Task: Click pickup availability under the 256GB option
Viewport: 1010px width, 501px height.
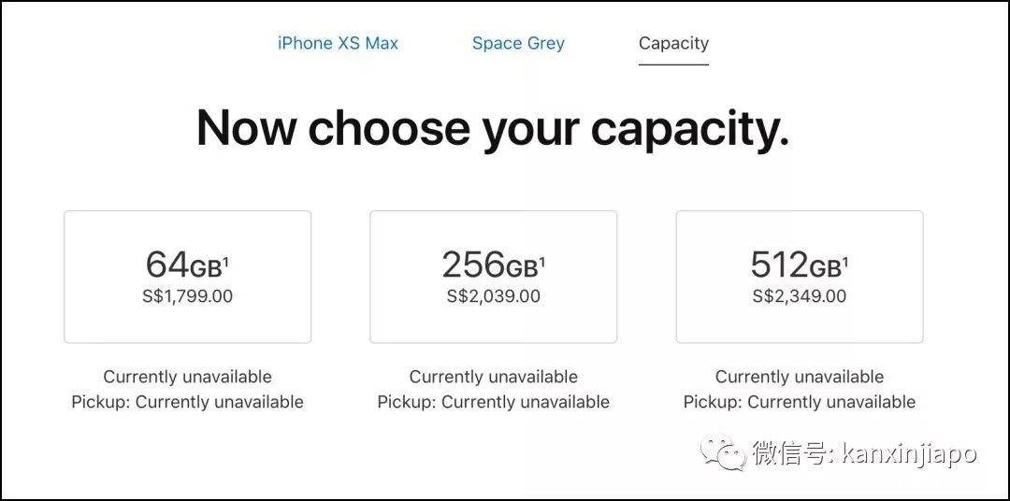Action: click(x=493, y=402)
